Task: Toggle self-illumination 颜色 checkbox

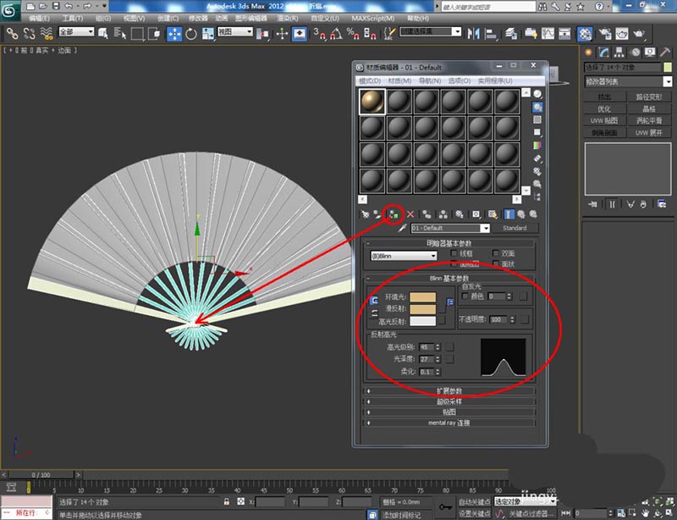Action: point(465,296)
